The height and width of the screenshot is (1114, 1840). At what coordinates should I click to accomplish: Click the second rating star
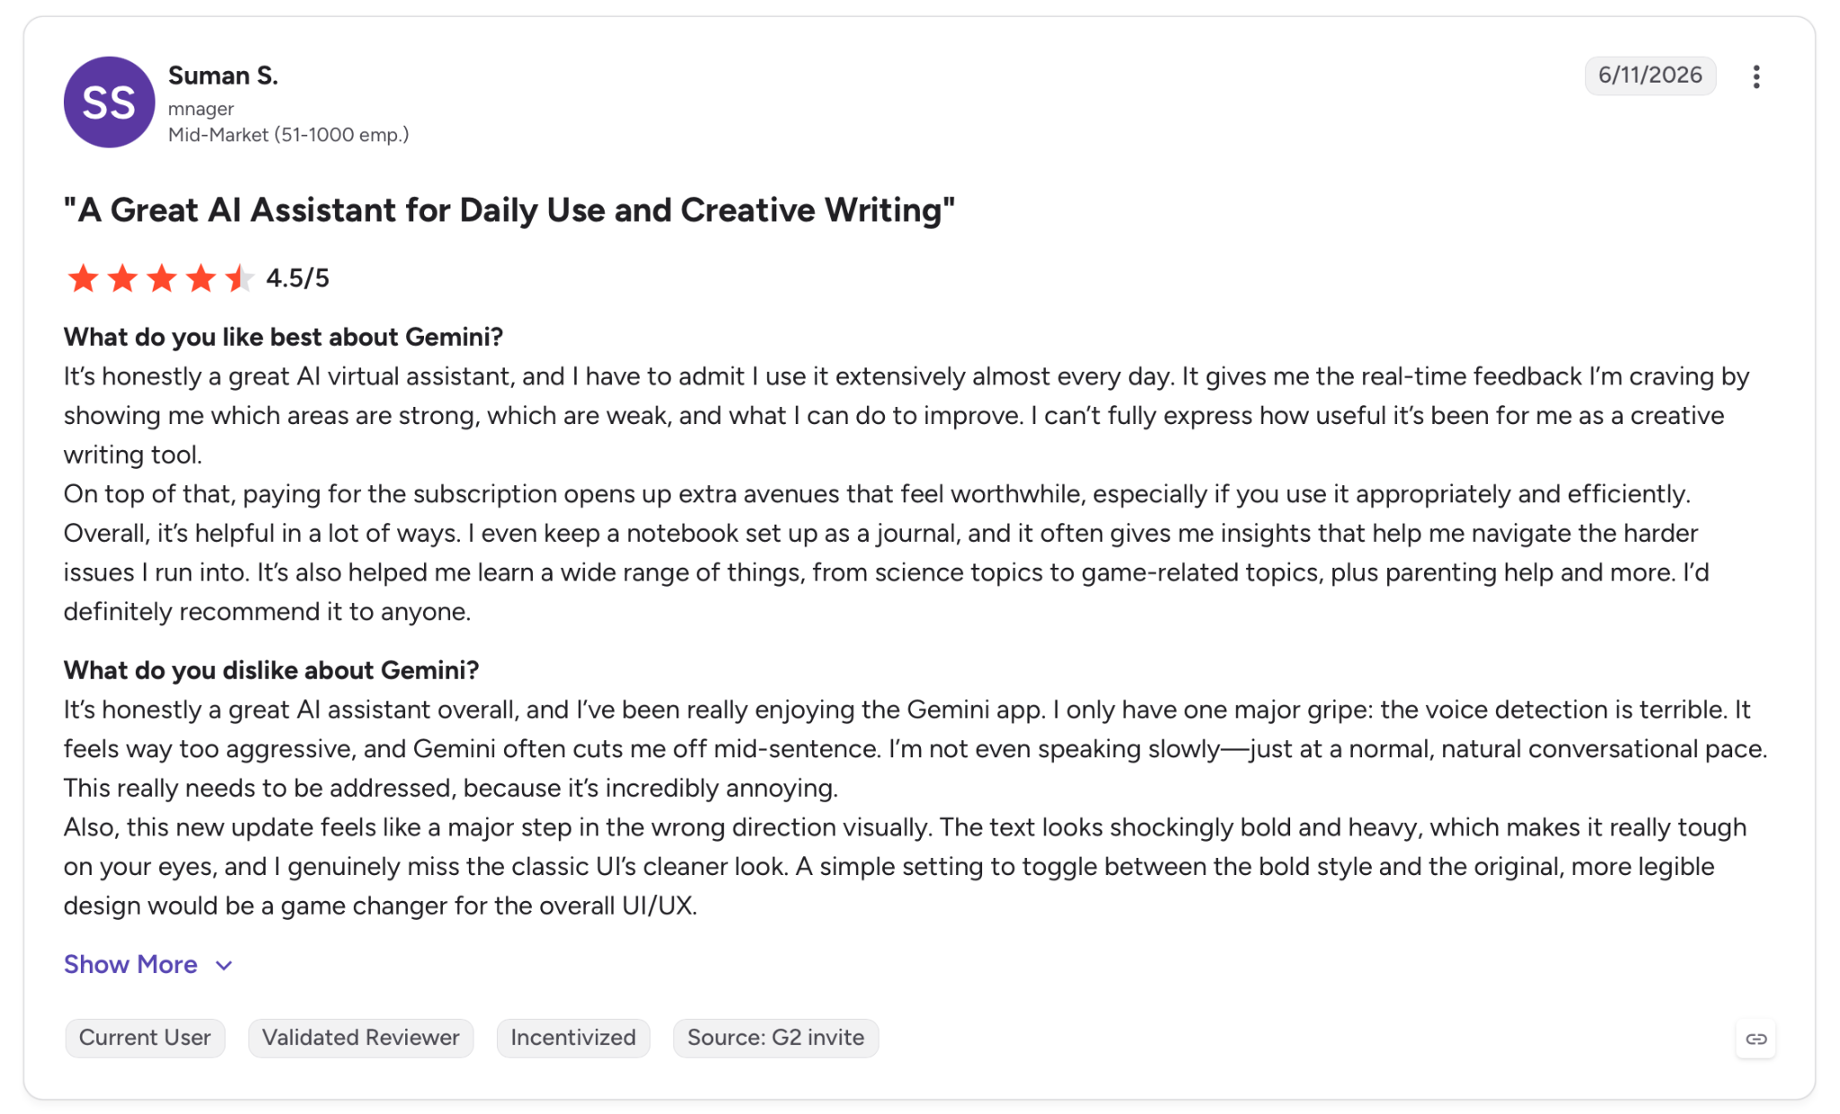(122, 278)
